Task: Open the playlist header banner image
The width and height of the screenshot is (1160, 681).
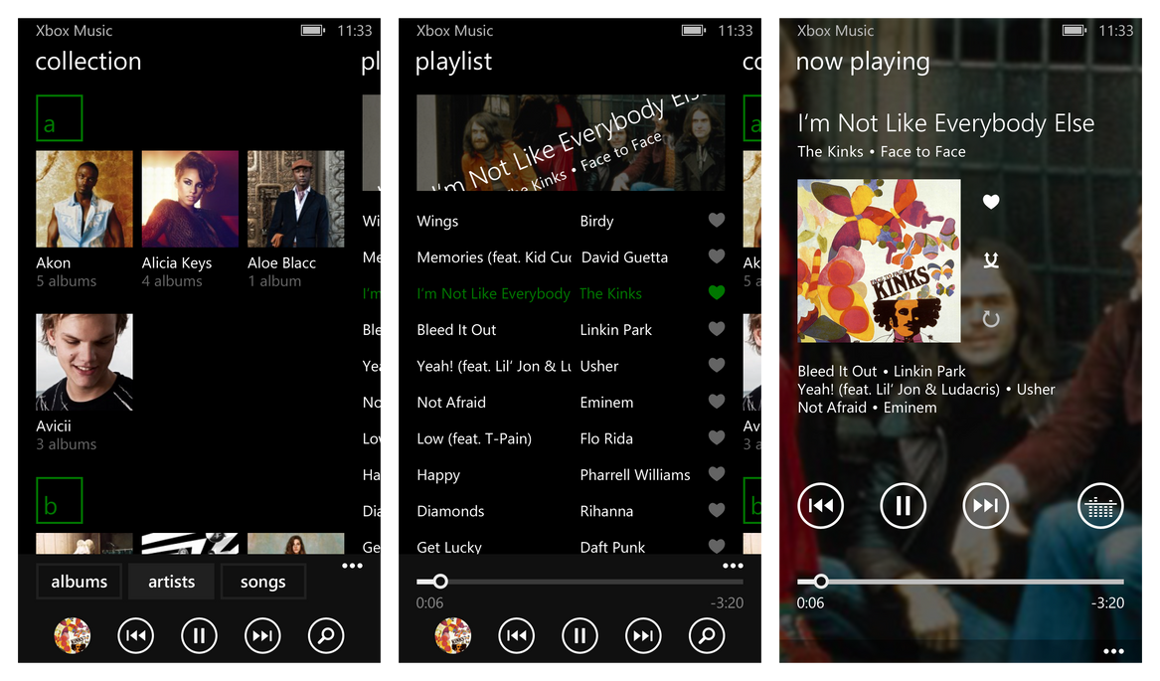Action: click(571, 143)
